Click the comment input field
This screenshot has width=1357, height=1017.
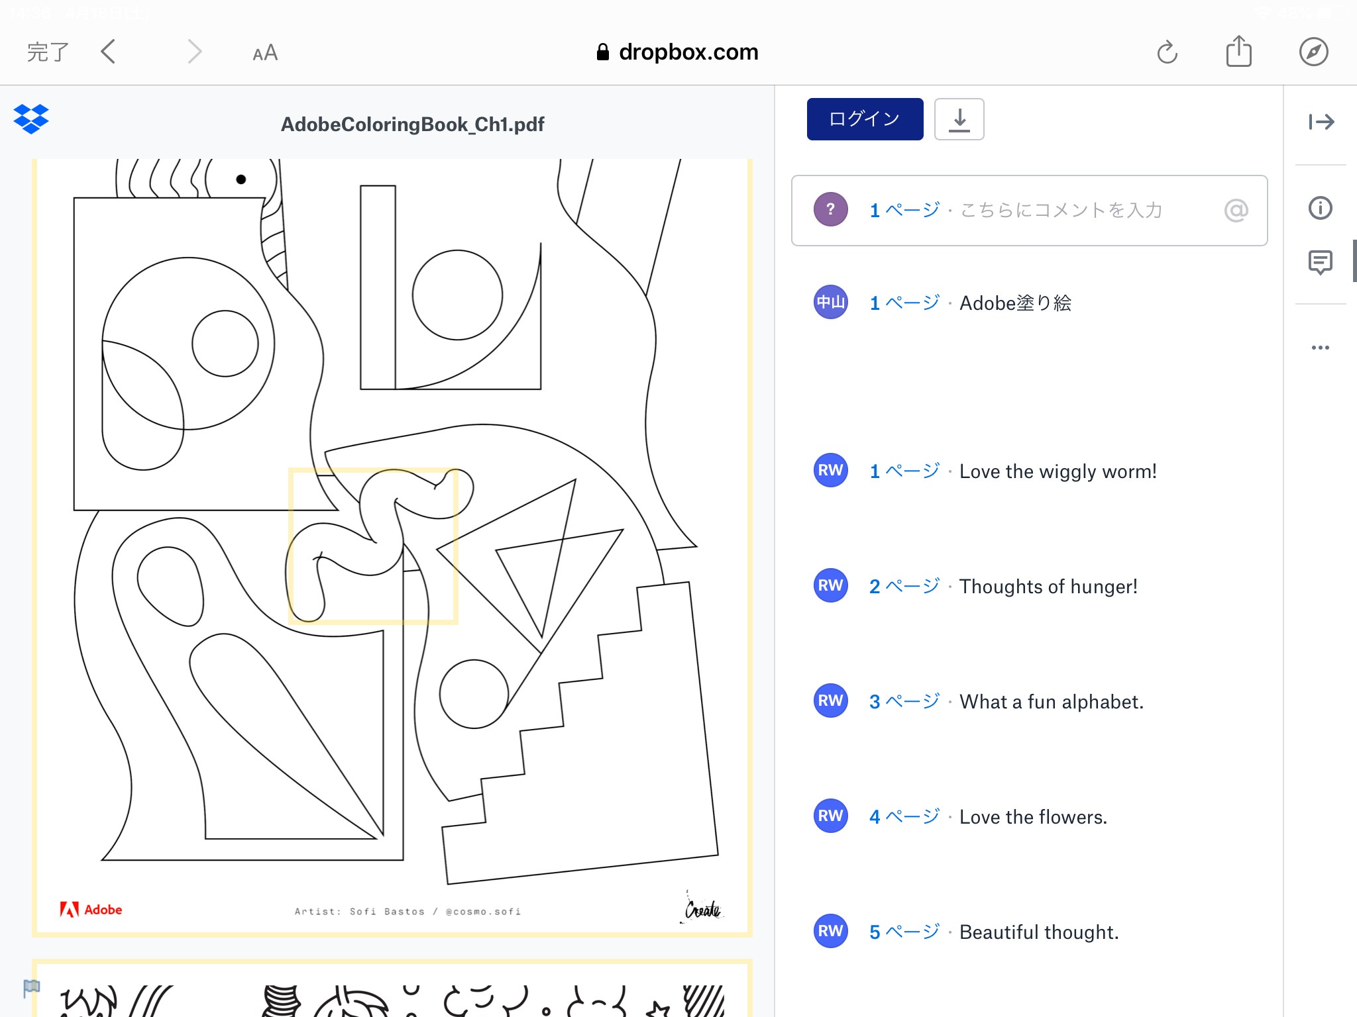(x=1029, y=211)
